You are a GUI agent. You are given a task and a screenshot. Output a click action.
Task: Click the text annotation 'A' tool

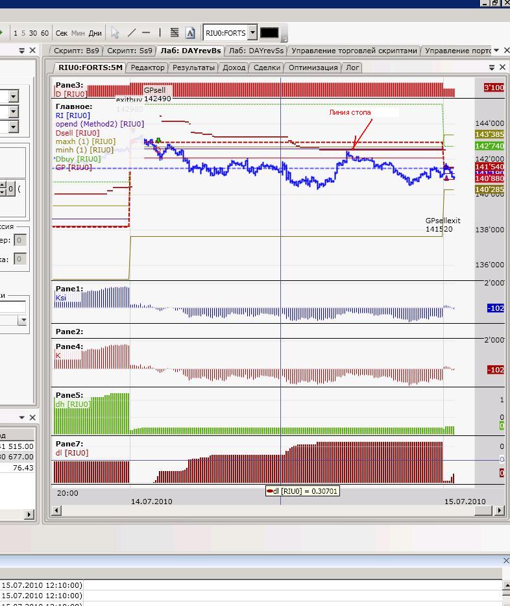tap(190, 32)
